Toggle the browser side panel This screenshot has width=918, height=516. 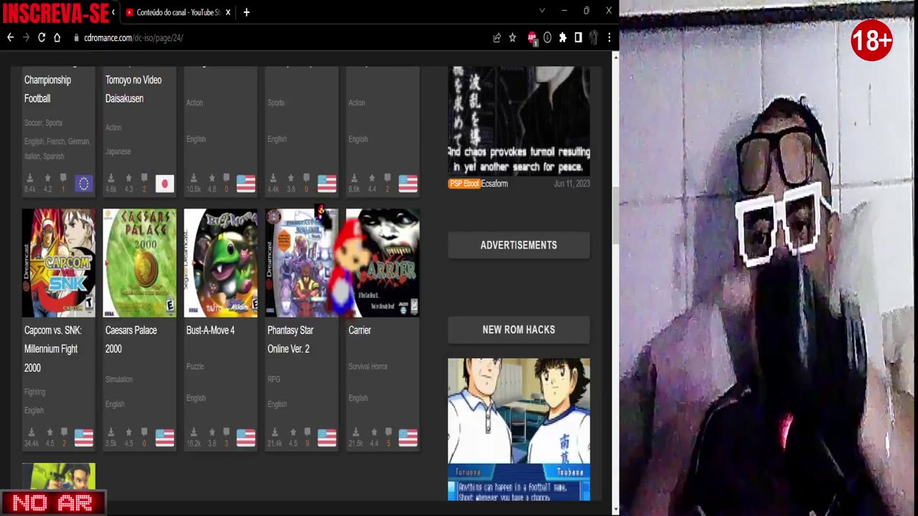[578, 37]
